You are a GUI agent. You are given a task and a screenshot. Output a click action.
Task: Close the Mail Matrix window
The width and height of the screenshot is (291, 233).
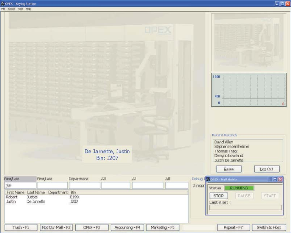pos(280,179)
